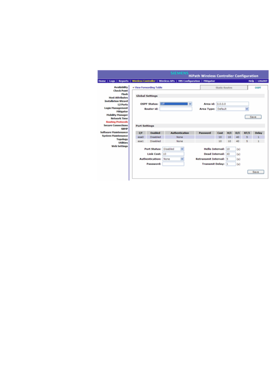The height and width of the screenshot is (379, 269).
Task: Select the Wireless Controller menu item
Action: (x=144, y=81)
